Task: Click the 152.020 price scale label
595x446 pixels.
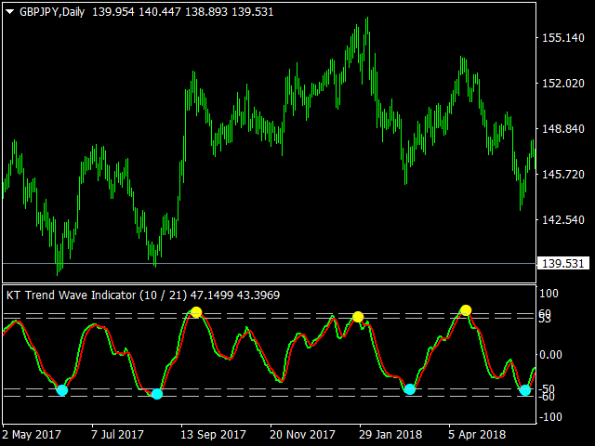Action: (563, 83)
